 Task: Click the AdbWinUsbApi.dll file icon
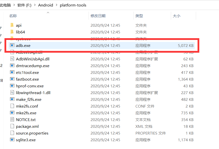[x=12, y=59]
